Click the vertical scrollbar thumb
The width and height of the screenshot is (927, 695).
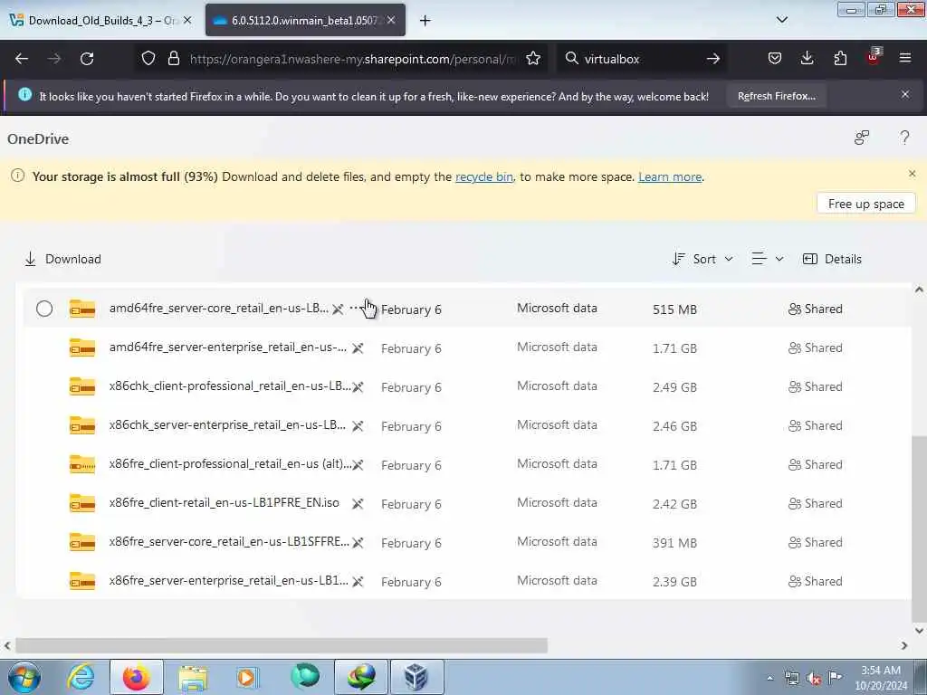pos(919,527)
